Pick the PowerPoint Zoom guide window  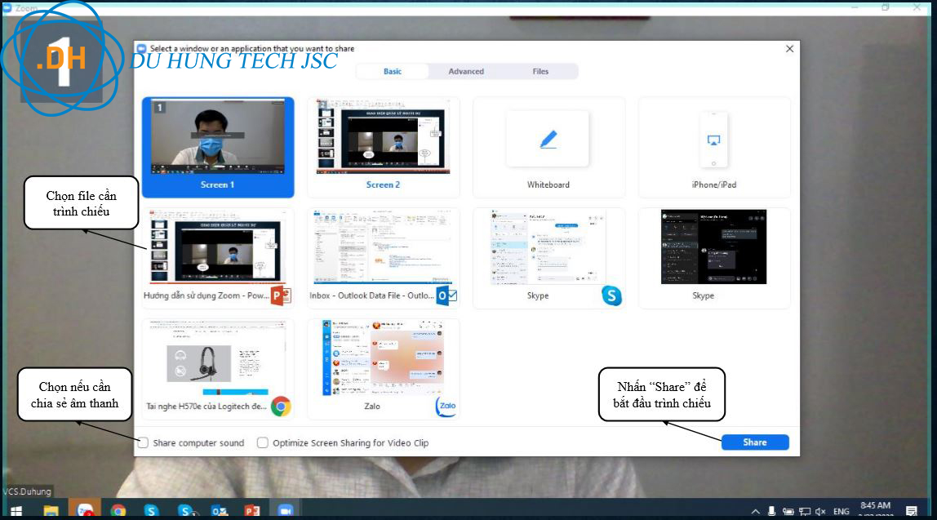coord(218,257)
